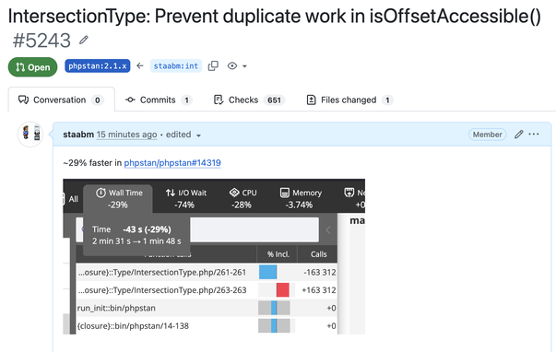
Task: Click the '~29% faster in' comment text
Action: [x=92, y=163]
